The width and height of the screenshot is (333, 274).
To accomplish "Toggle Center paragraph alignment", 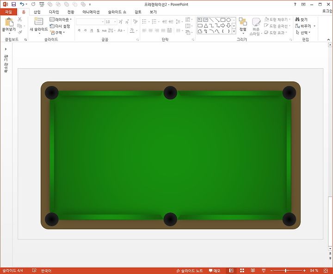I will pyautogui.click(x=151, y=30).
